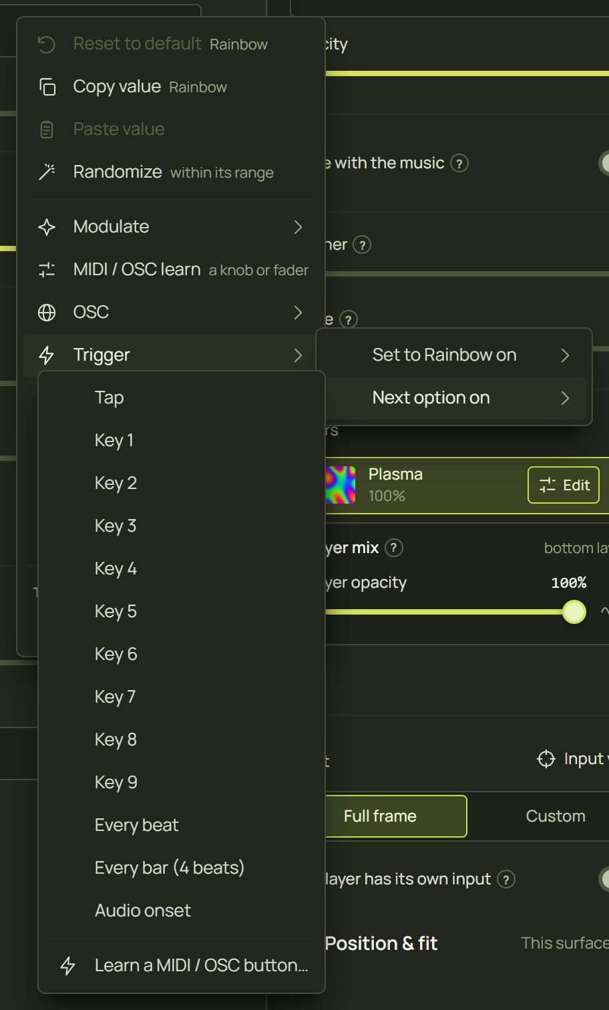Select Key 5 trigger
This screenshot has height=1010, width=609.
[182, 612]
